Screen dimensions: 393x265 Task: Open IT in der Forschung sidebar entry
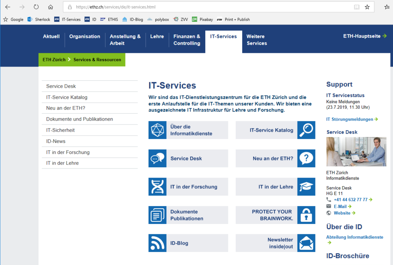tap(90, 152)
